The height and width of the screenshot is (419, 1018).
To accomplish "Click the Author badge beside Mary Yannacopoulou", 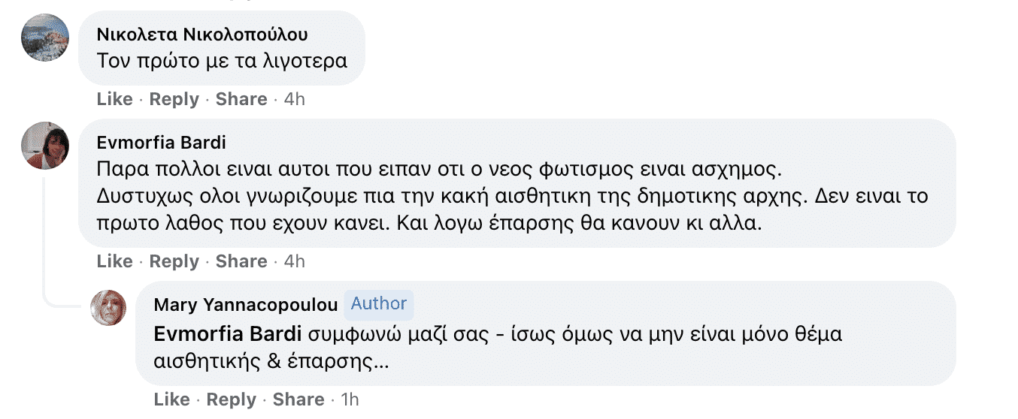I will 379,303.
